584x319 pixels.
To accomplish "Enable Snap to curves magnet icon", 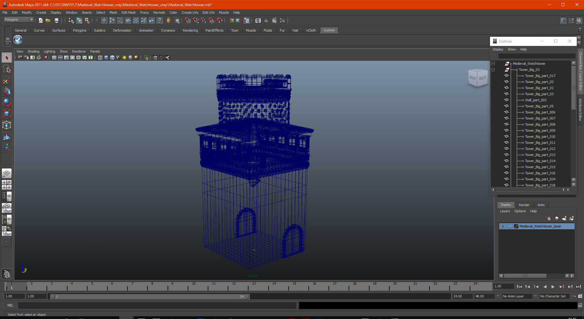I will [196, 20].
